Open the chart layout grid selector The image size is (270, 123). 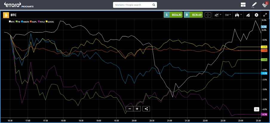243,5
